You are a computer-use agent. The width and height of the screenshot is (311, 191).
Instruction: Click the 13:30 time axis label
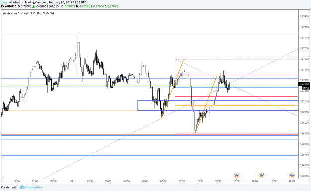237,181
